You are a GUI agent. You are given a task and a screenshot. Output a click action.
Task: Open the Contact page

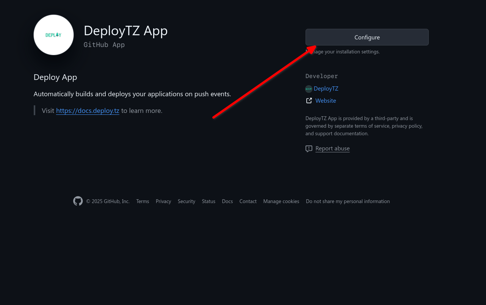click(248, 201)
